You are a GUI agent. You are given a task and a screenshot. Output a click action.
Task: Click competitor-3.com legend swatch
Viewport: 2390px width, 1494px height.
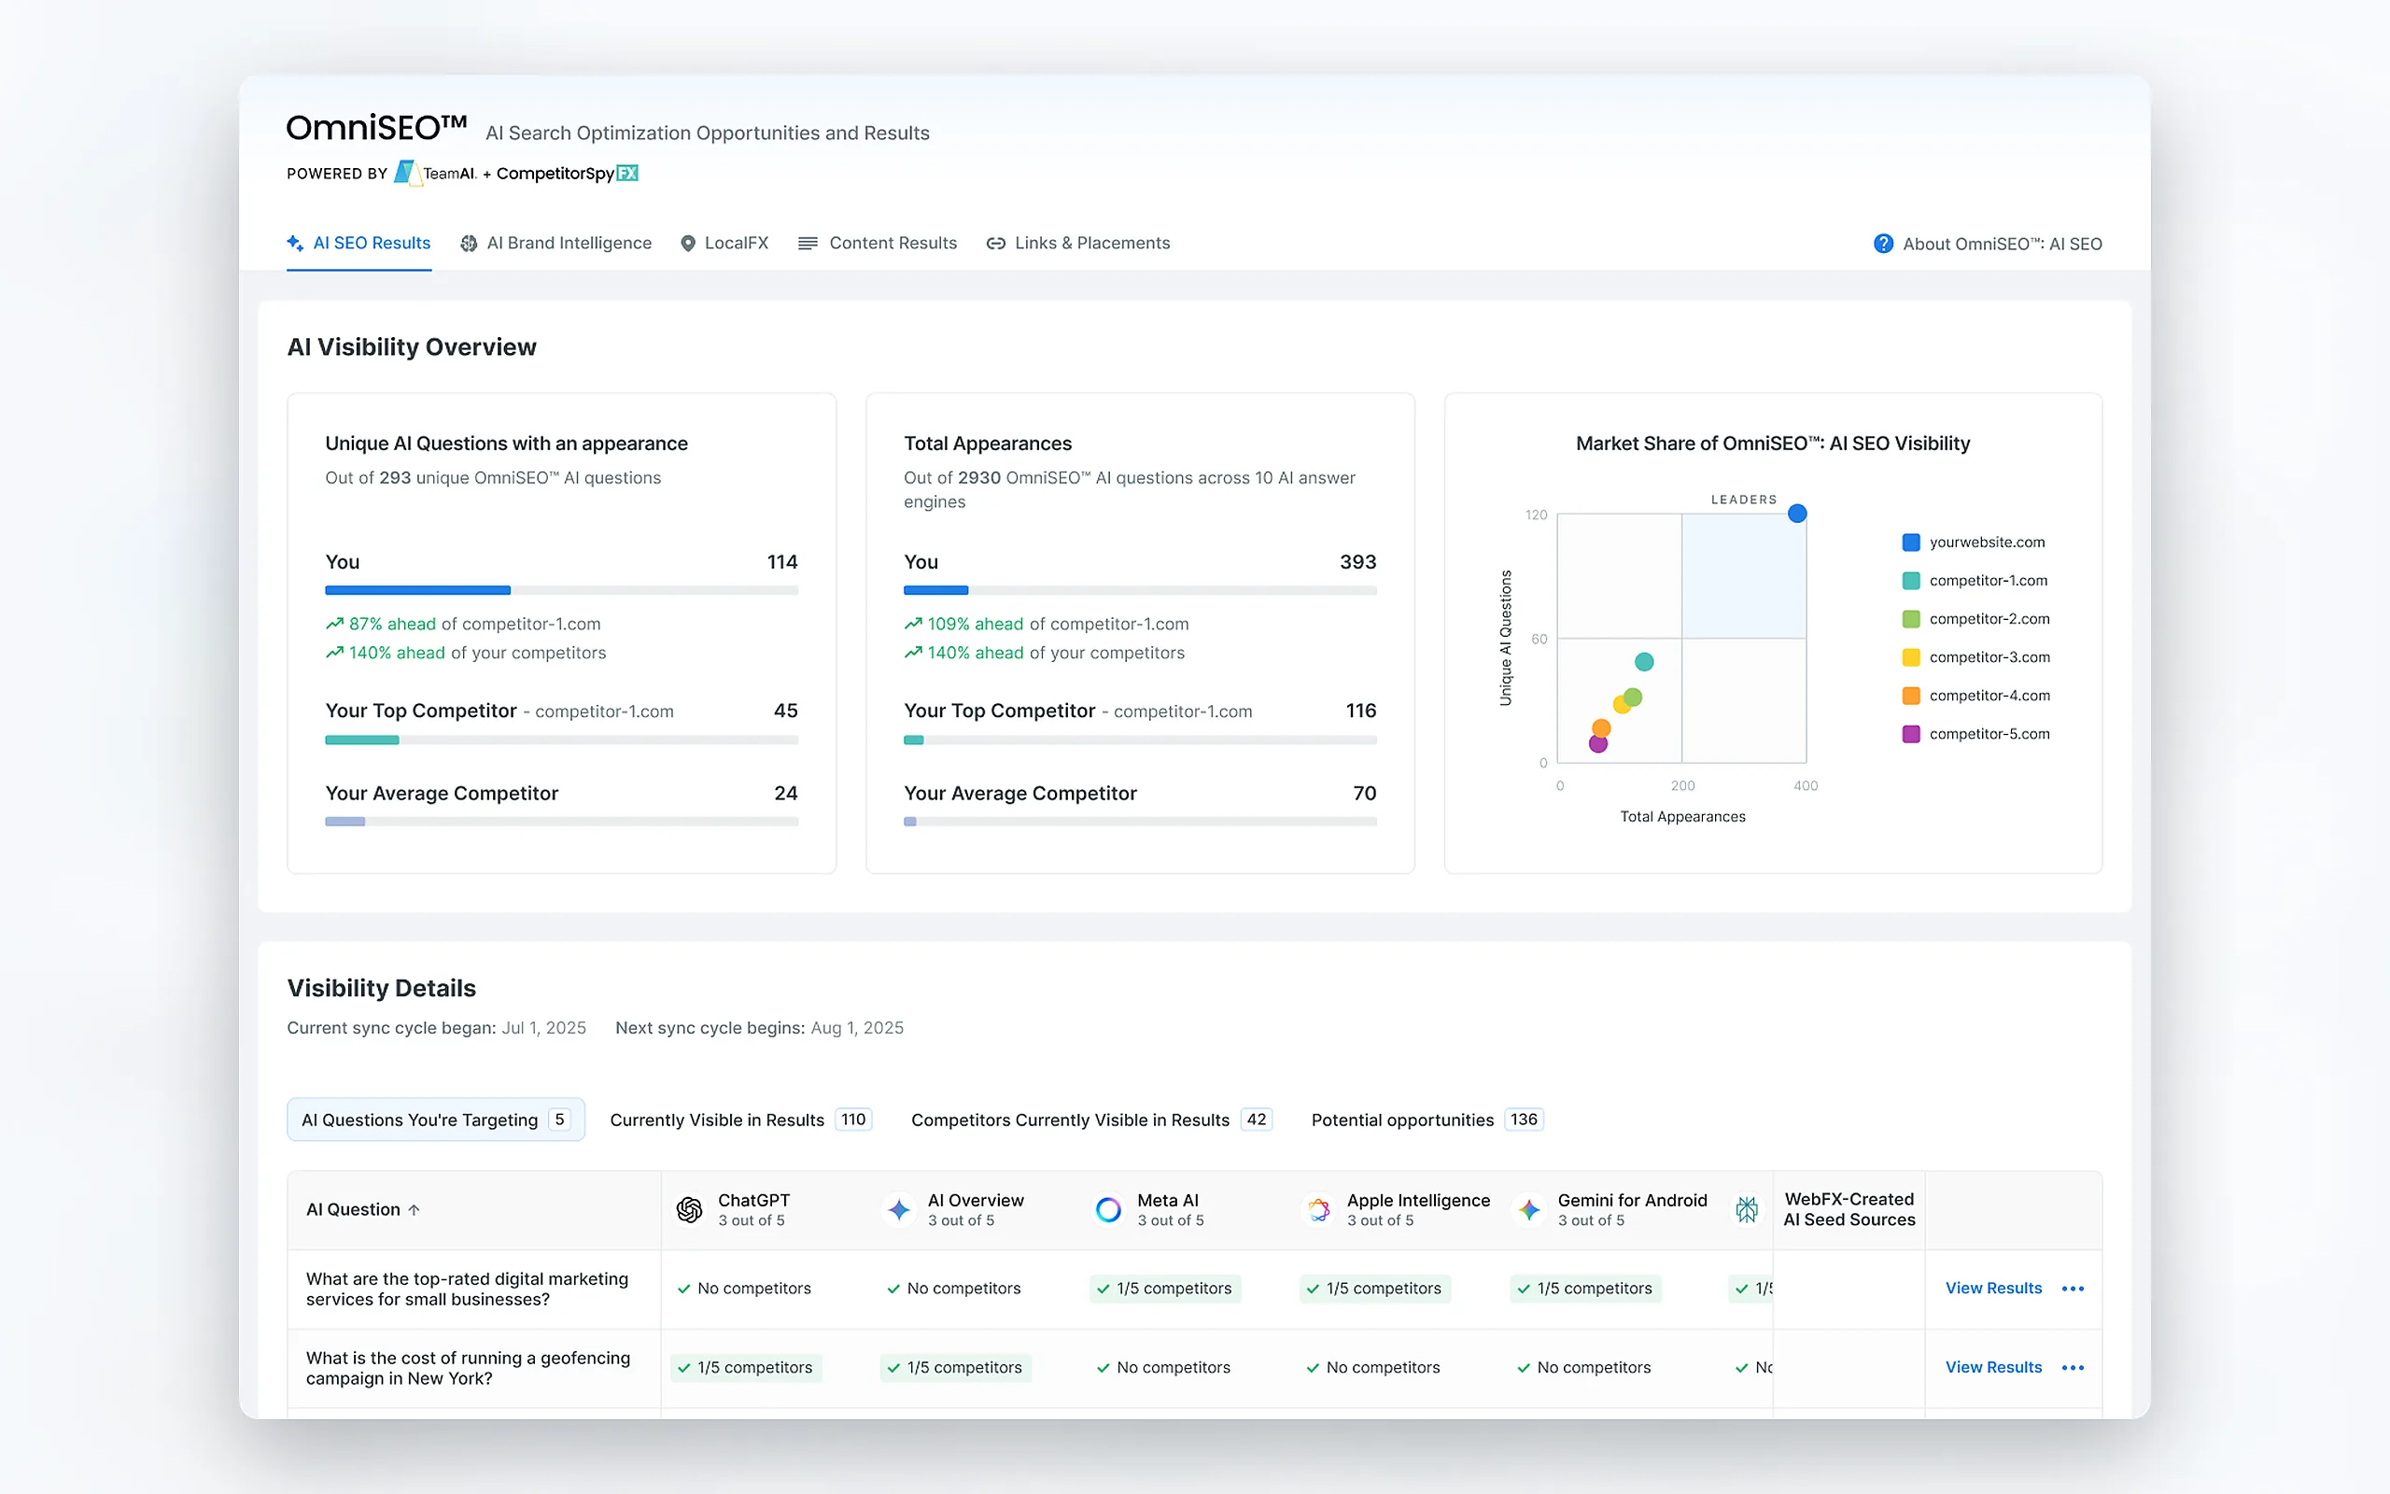click(x=1911, y=658)
